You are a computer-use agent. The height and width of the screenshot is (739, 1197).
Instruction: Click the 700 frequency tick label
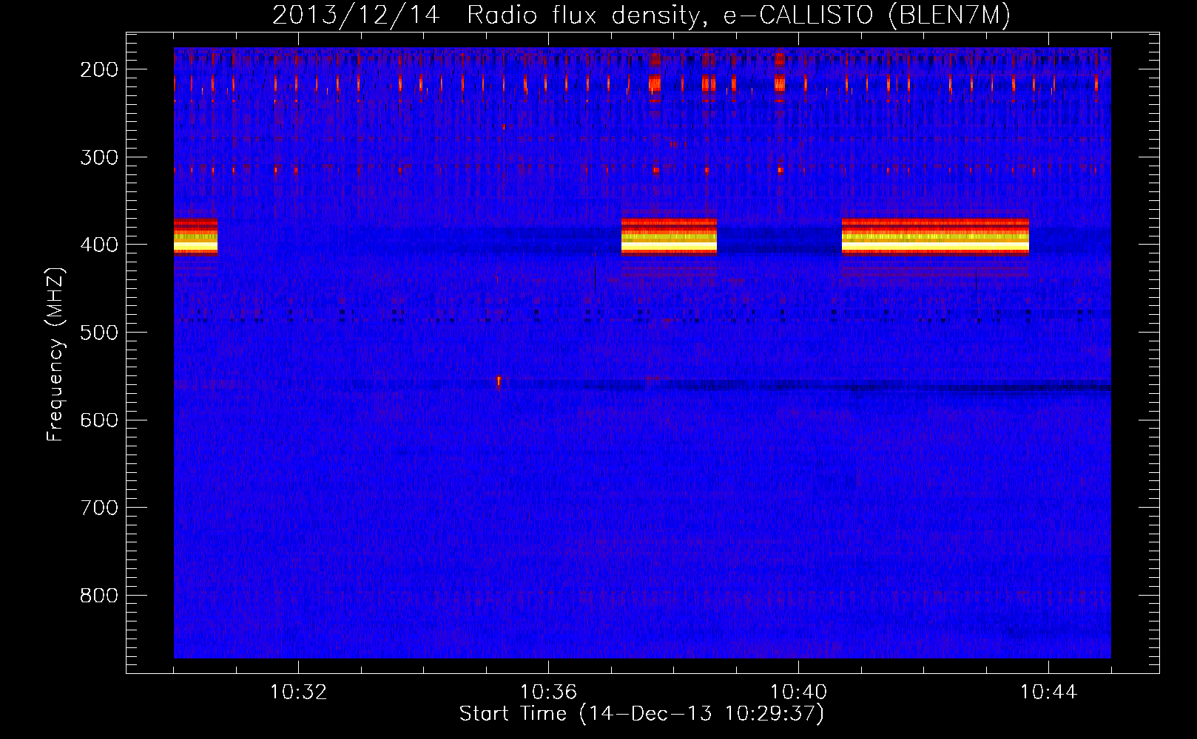coord(98,508)
